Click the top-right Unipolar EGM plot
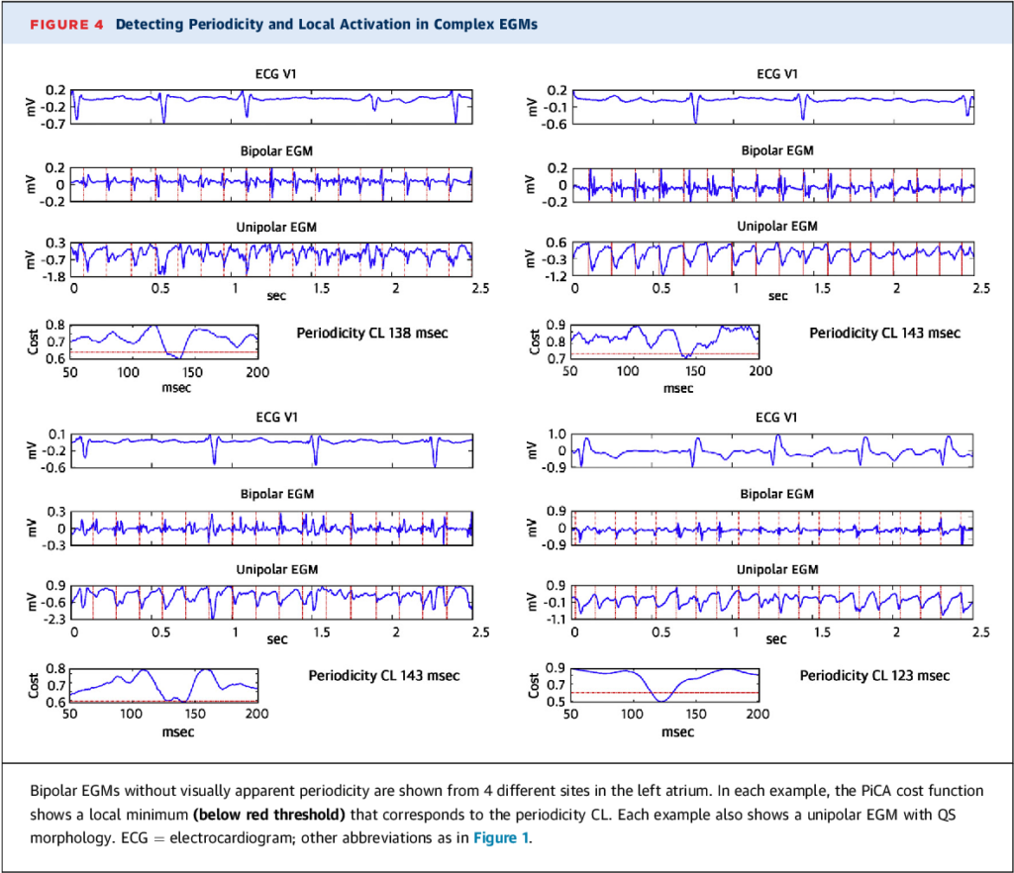 [x=773, y=259]
